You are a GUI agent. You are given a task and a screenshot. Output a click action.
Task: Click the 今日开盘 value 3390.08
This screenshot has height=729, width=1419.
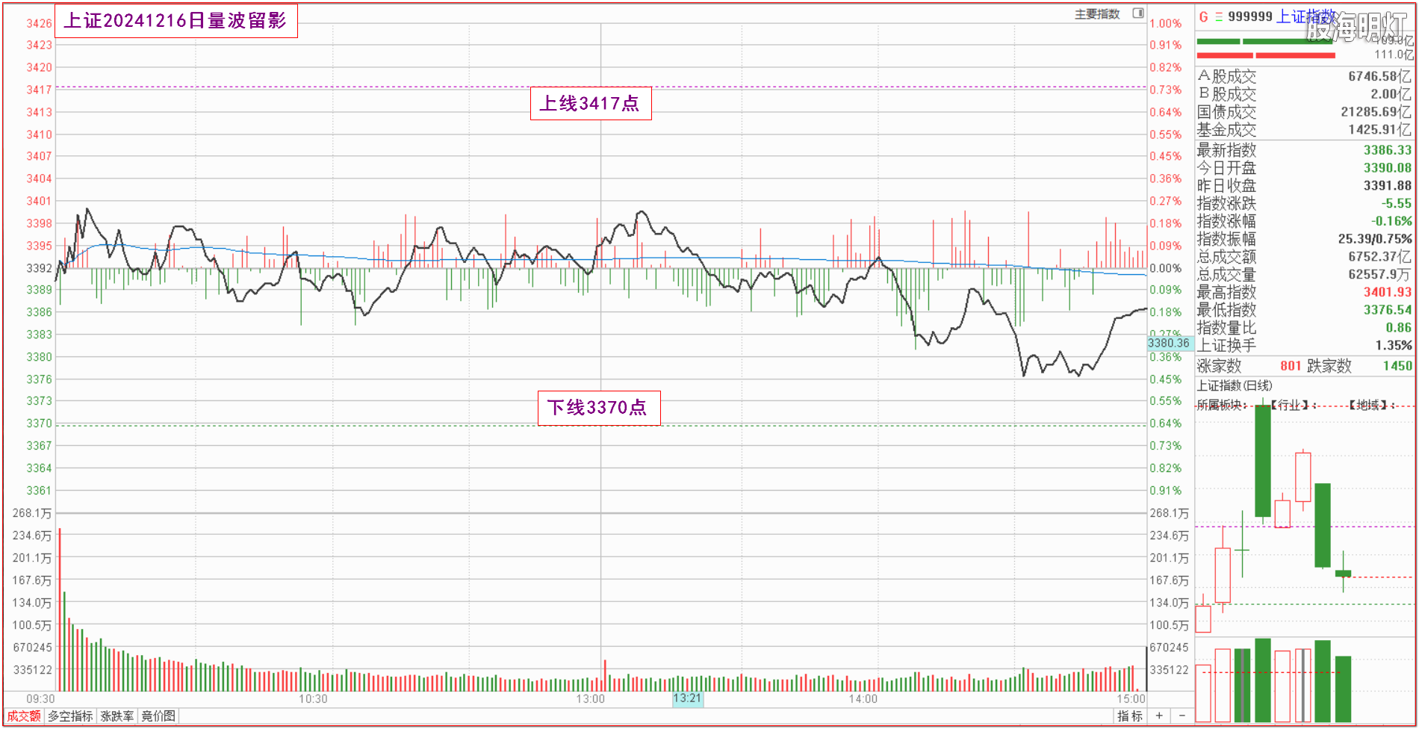[1388, 168]
